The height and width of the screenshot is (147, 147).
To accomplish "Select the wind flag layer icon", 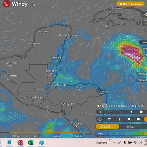I will click(x=110, y=119).
